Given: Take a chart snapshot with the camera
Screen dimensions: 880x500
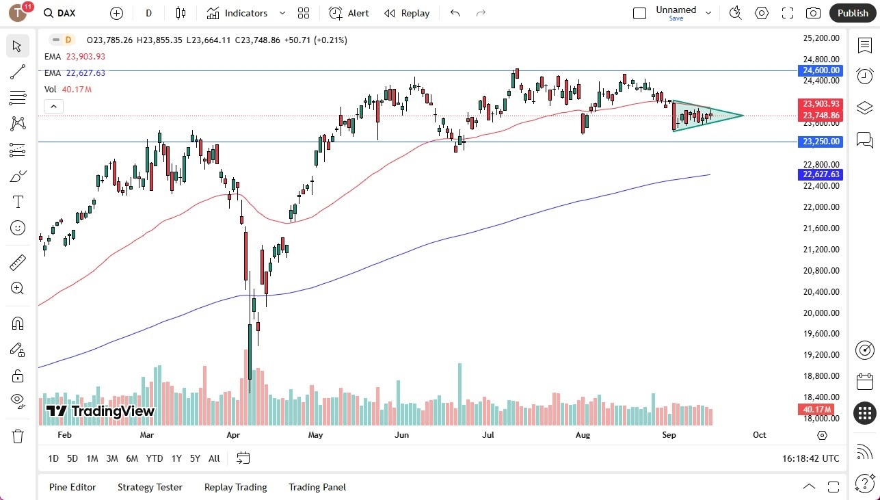Looking at the screenshot, I should tap(812, 12).
